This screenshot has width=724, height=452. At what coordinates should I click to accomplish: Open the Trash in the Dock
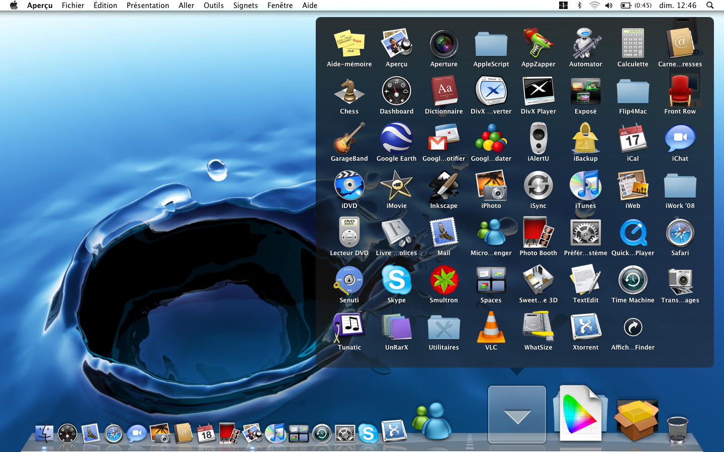[677, 429]
